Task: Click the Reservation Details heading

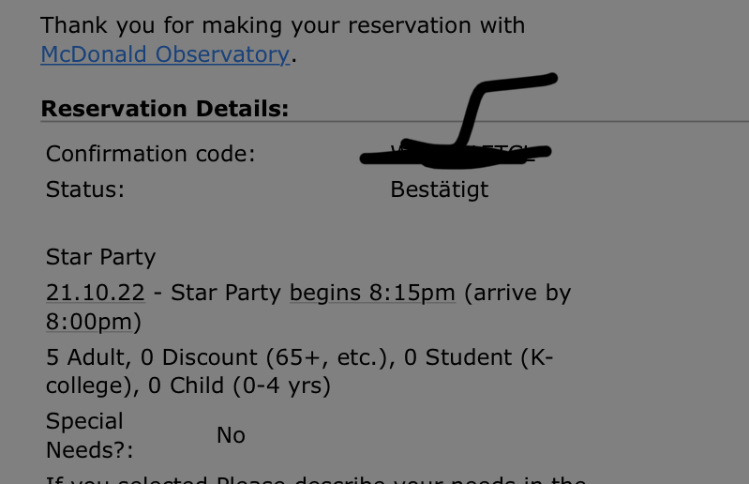Action: click(165, 109)
